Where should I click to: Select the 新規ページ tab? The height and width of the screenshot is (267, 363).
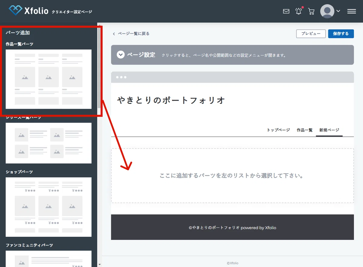(329, 130)
